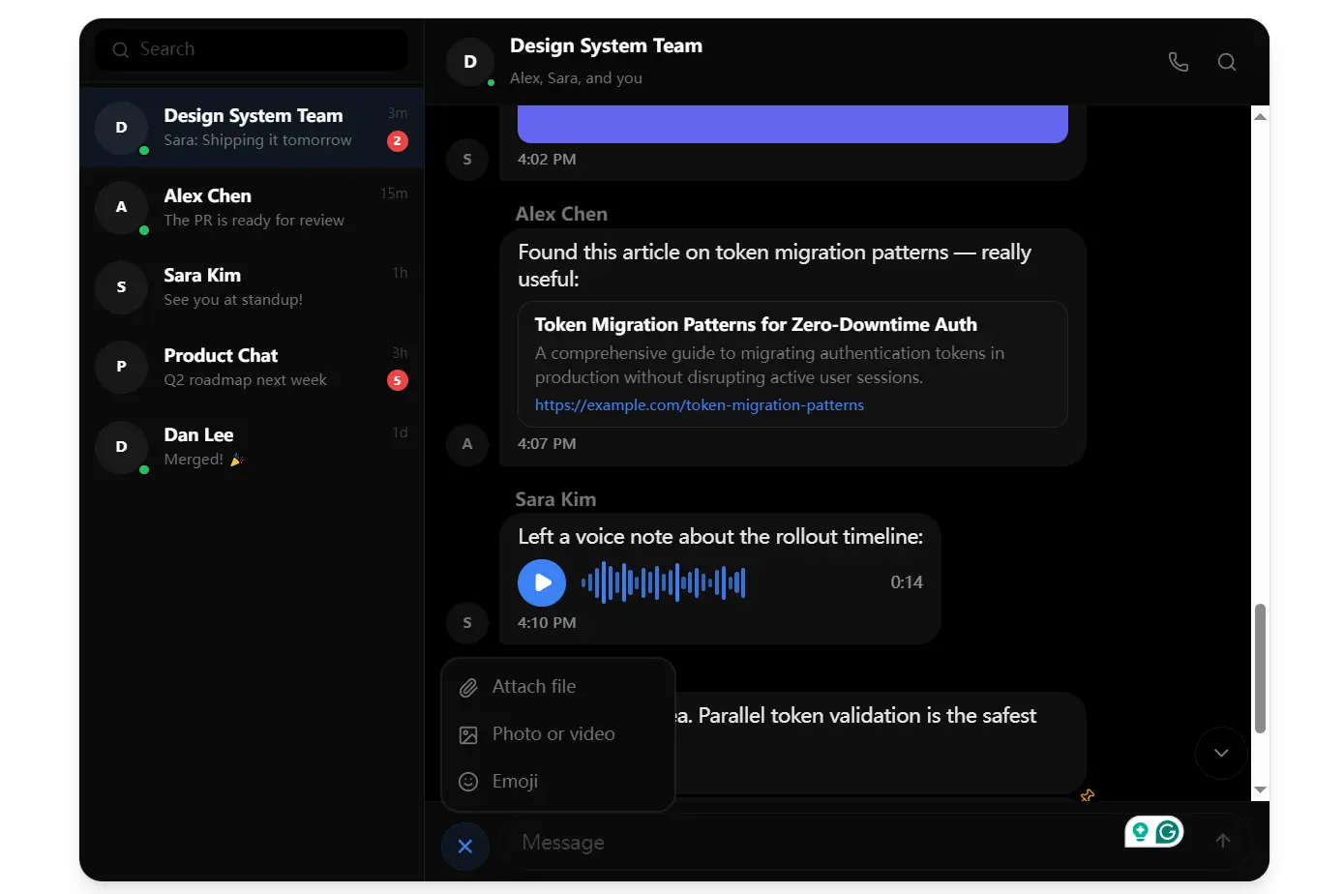Click the Attach file paperclip icon
Image resolution: width=1344 pixels, height=894 pixels.
(467, 686)
